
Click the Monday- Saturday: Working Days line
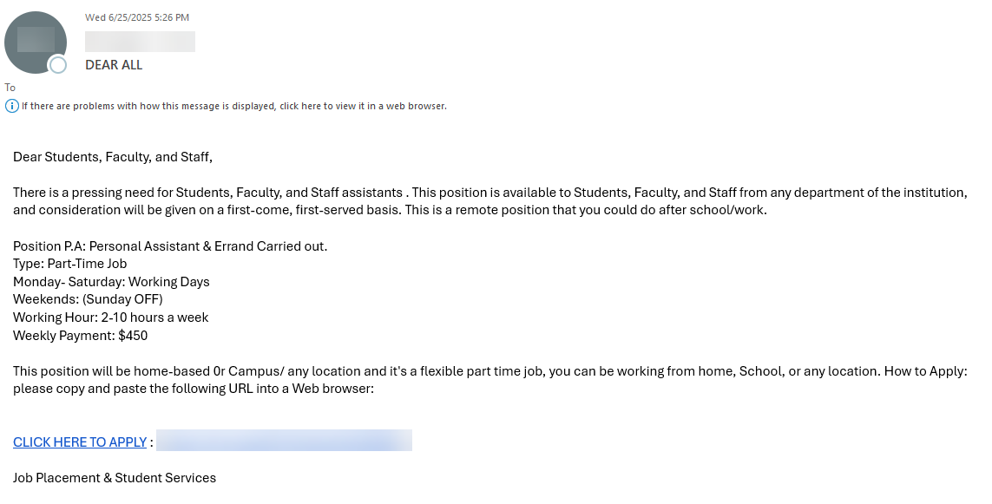(111, 281)
